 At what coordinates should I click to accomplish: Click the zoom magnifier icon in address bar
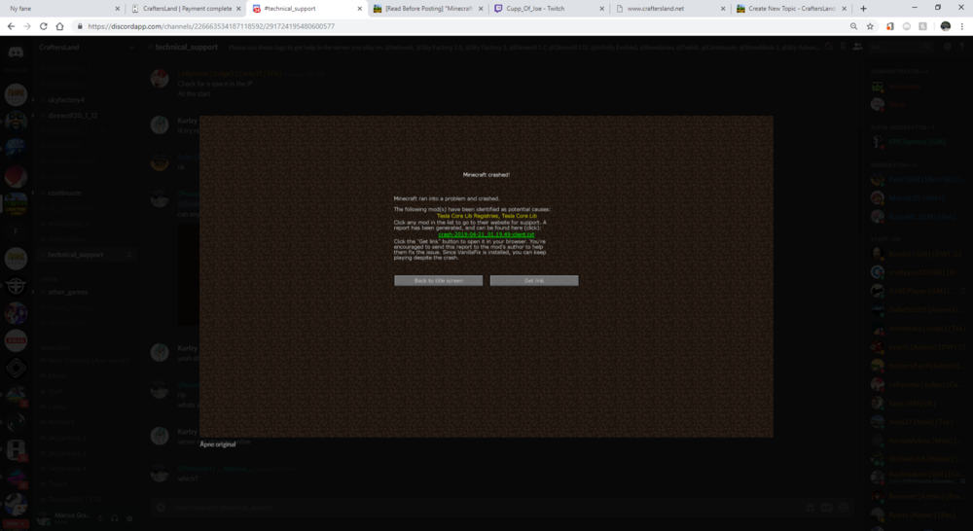point(853,26)
